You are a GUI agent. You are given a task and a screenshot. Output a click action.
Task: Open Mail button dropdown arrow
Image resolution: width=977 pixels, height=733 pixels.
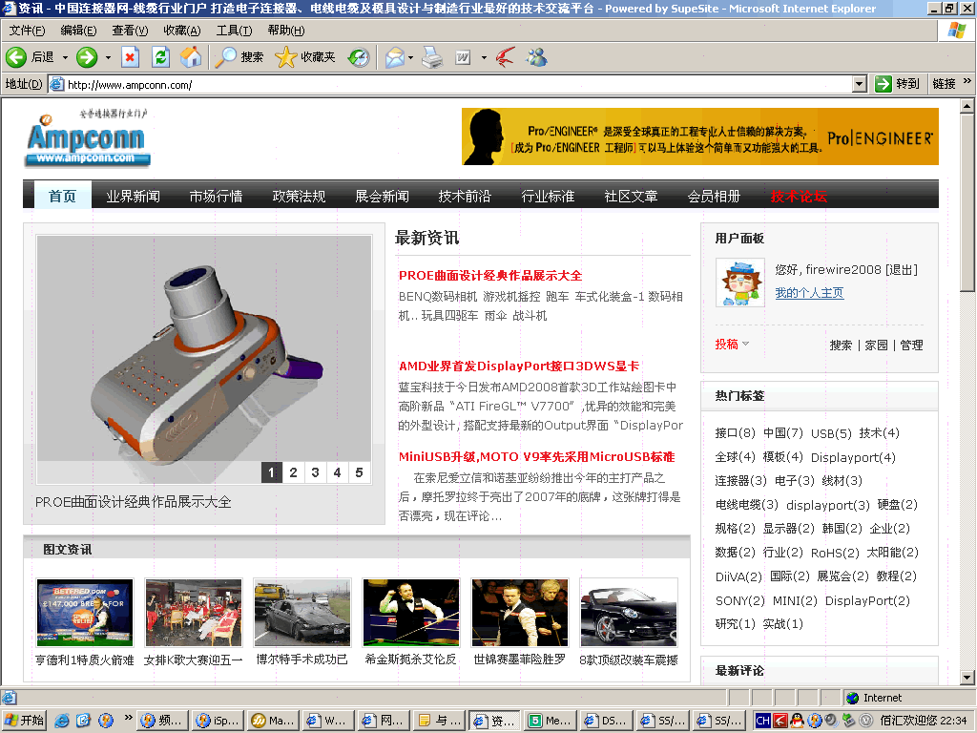[x=410, y=57]
